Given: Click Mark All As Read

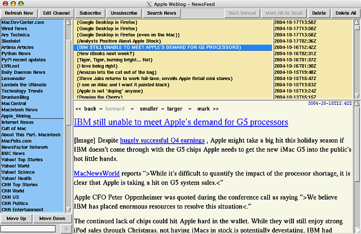Looking at the screenshot, I should (x=284, y=13).
